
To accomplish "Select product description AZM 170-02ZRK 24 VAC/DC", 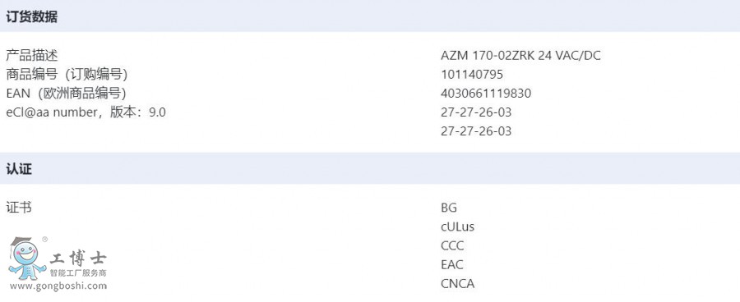I will pos(520,56).
